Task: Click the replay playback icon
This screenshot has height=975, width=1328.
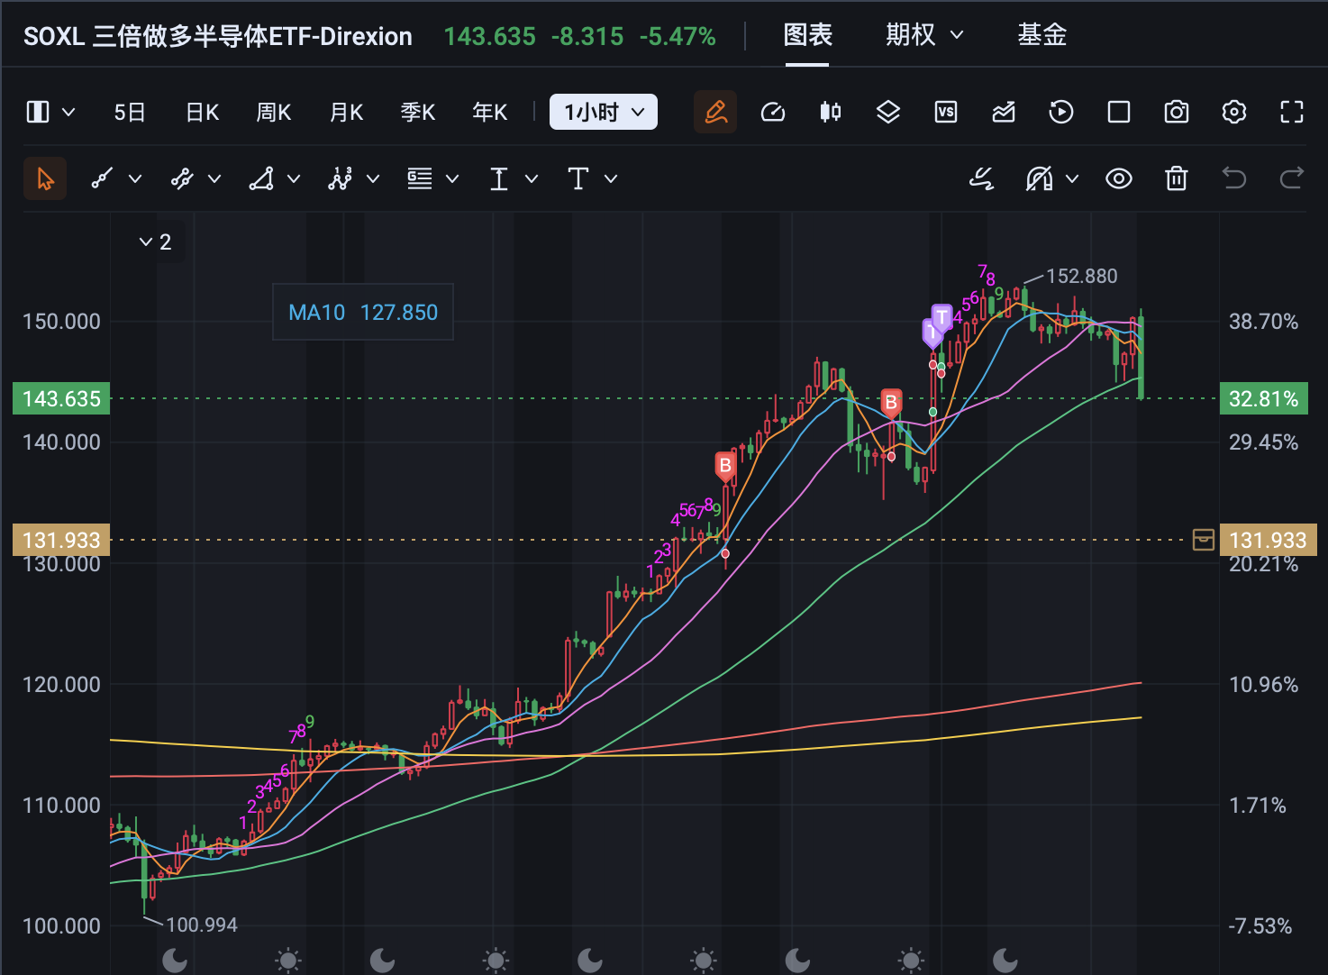Action: (1061, 112)
